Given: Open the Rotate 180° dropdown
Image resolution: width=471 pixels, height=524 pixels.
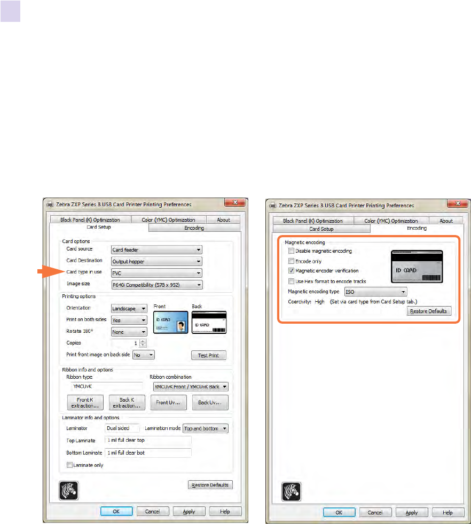Looking at the screenshot, I should point(129,332).
